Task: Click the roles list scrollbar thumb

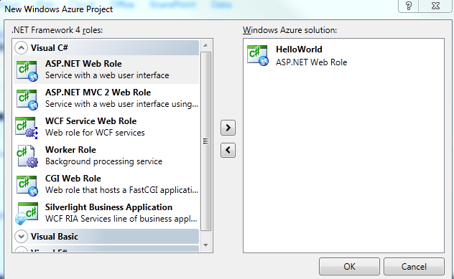Action: coord(205,141)
